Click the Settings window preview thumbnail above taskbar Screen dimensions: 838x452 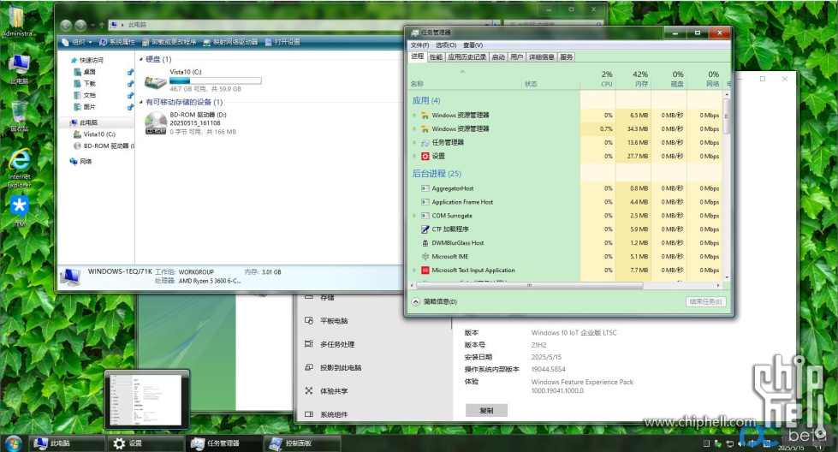(x=147, y=400)
